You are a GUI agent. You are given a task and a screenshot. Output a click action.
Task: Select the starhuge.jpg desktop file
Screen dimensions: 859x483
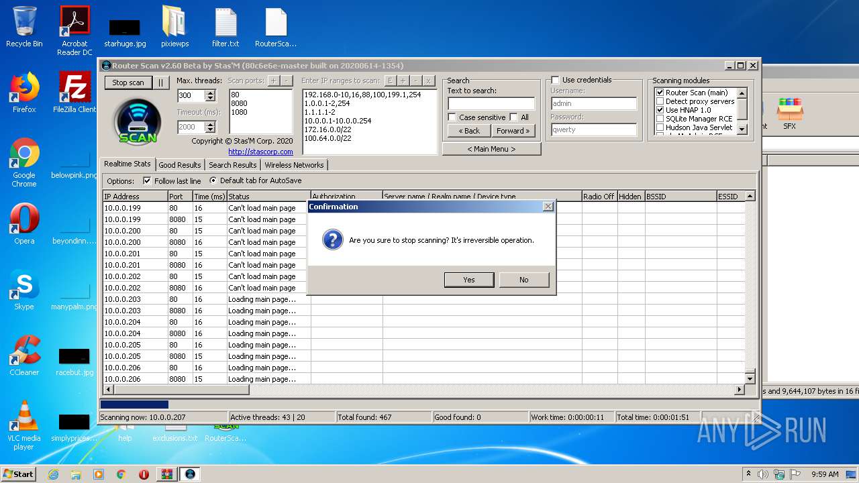(x=125, y=32)
